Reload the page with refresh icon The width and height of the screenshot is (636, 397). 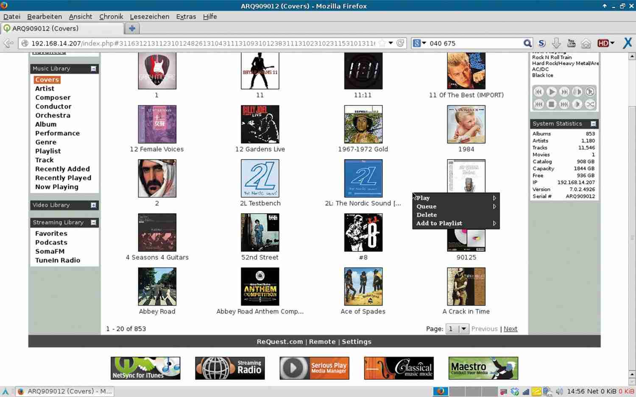pos(400,43)
